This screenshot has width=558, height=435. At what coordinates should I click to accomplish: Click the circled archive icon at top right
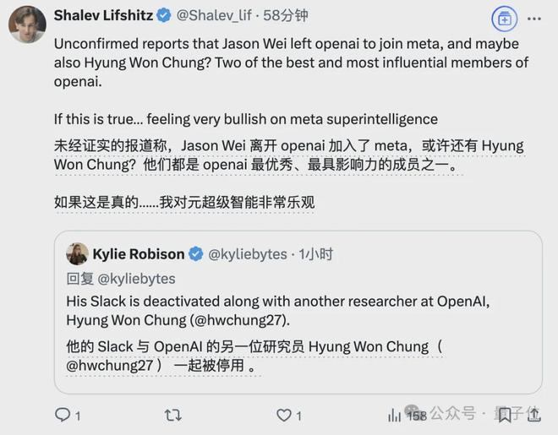tap(504, 18)
